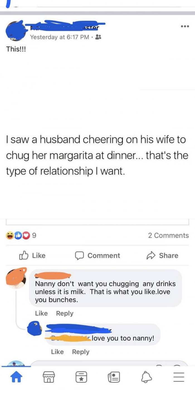195x393 pixels.
Task: Open the hamburger menu icon
Action: pyautogui.click(x=179, y=377)
